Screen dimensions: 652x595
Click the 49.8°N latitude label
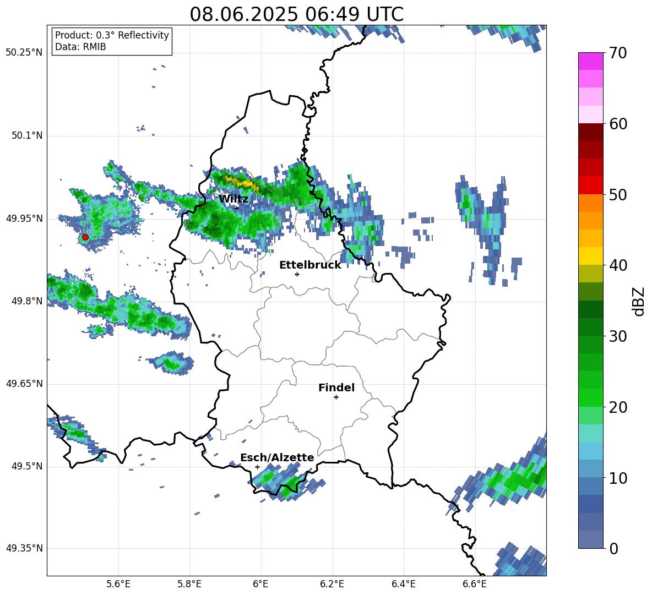pos(27,301)
